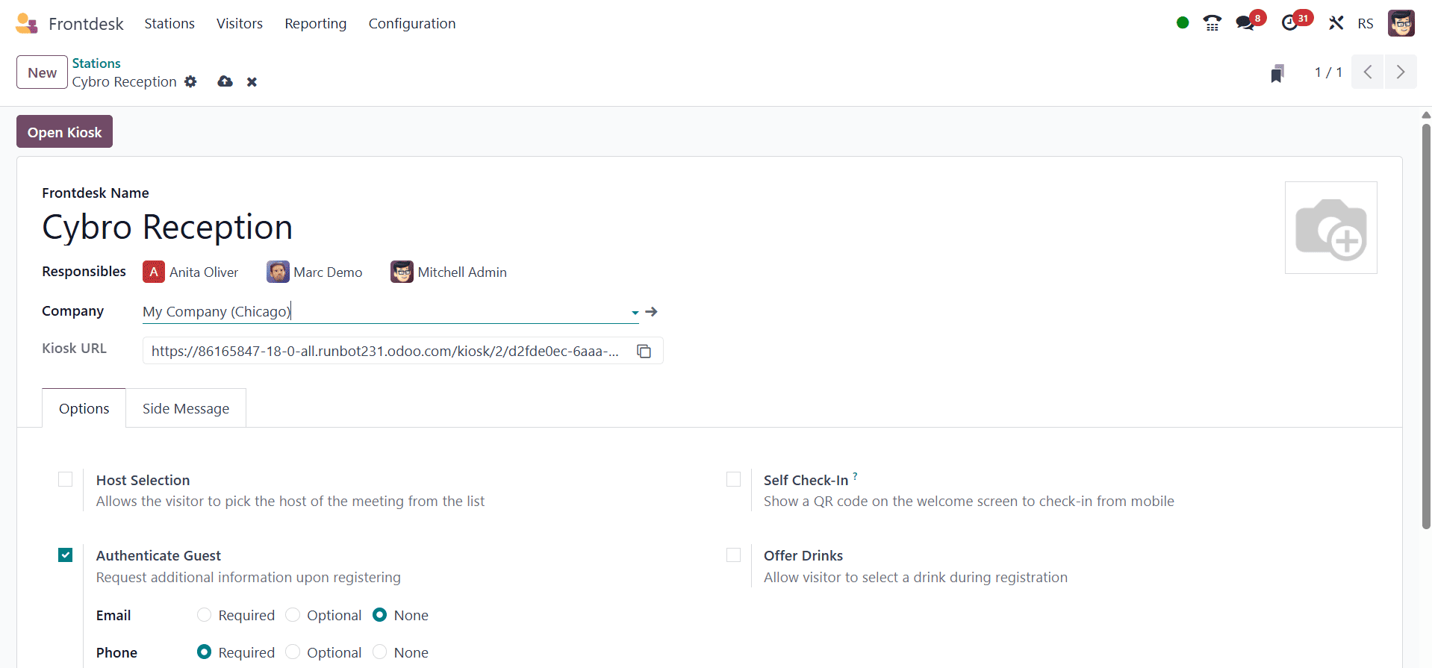Open the company record via the arrow icon
This screenshot has width=1432, height=668.
coord(651,311)
